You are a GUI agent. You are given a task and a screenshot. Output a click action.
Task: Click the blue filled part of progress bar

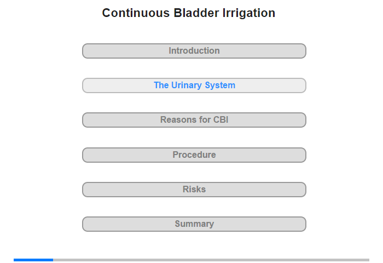point(33,260)
